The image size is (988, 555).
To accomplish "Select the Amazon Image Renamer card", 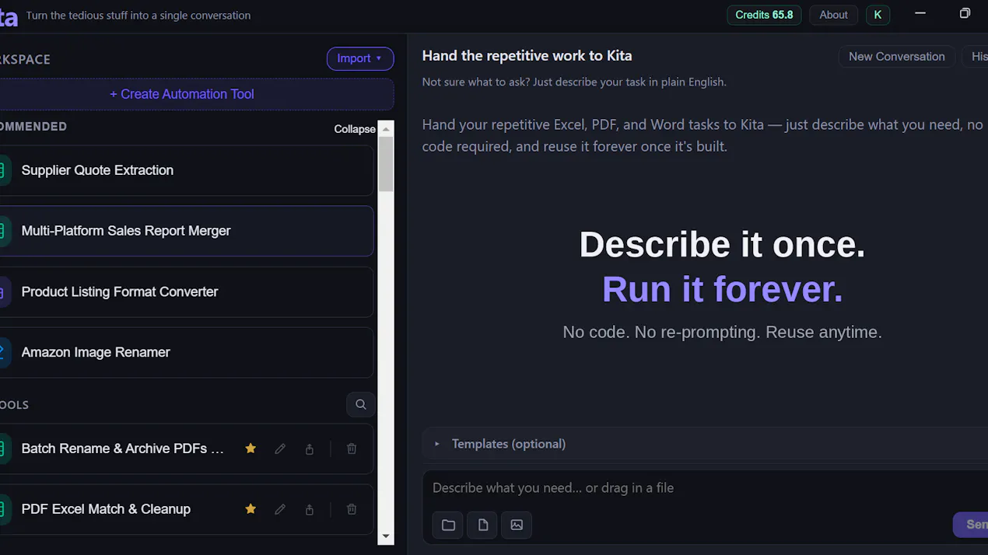I will tap(187, 352).
